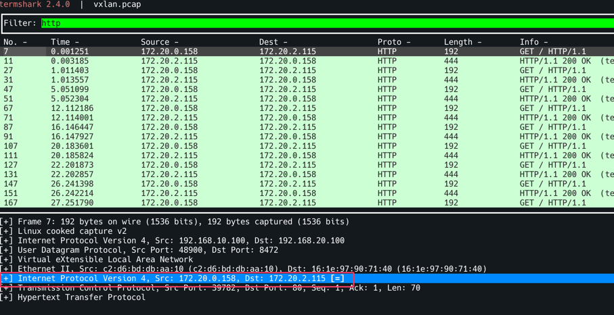The height and width of the screenshot is (315, 614).
Task: Sort packets by the Proto column header
Action: tap(393, 42)
